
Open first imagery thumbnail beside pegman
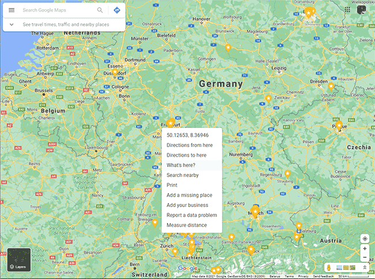(339, 268)
